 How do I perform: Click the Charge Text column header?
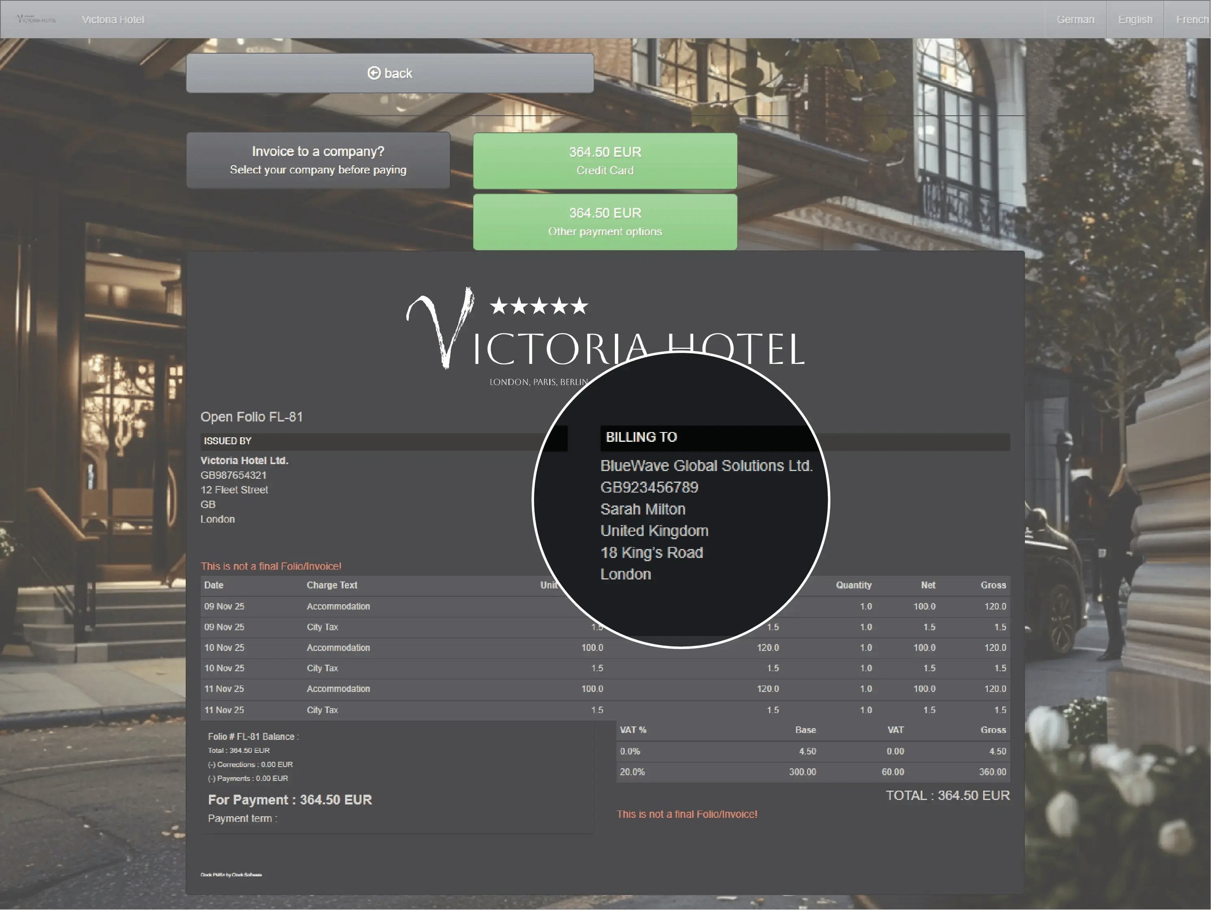[x=332, y=585]
